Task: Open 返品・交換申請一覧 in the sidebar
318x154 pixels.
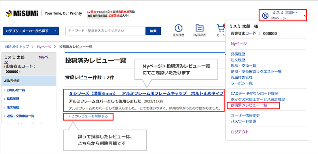Action: [x=20, y=116]
